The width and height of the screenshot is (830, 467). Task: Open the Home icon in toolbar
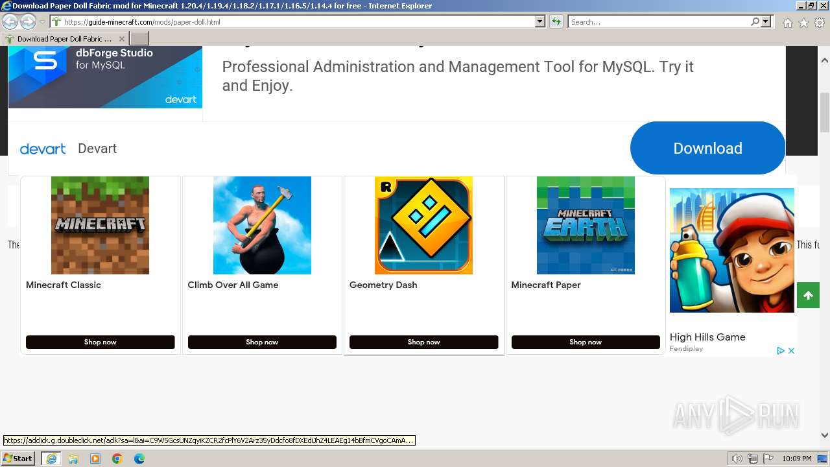point(787,23)
